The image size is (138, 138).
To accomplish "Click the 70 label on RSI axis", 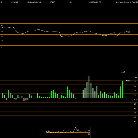I will 2,32.
